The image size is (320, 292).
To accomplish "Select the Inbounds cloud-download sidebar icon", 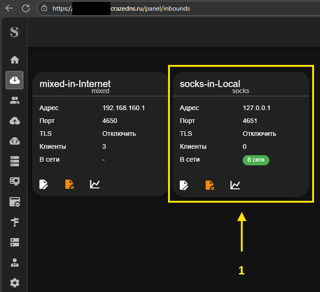I will point(14,80).
